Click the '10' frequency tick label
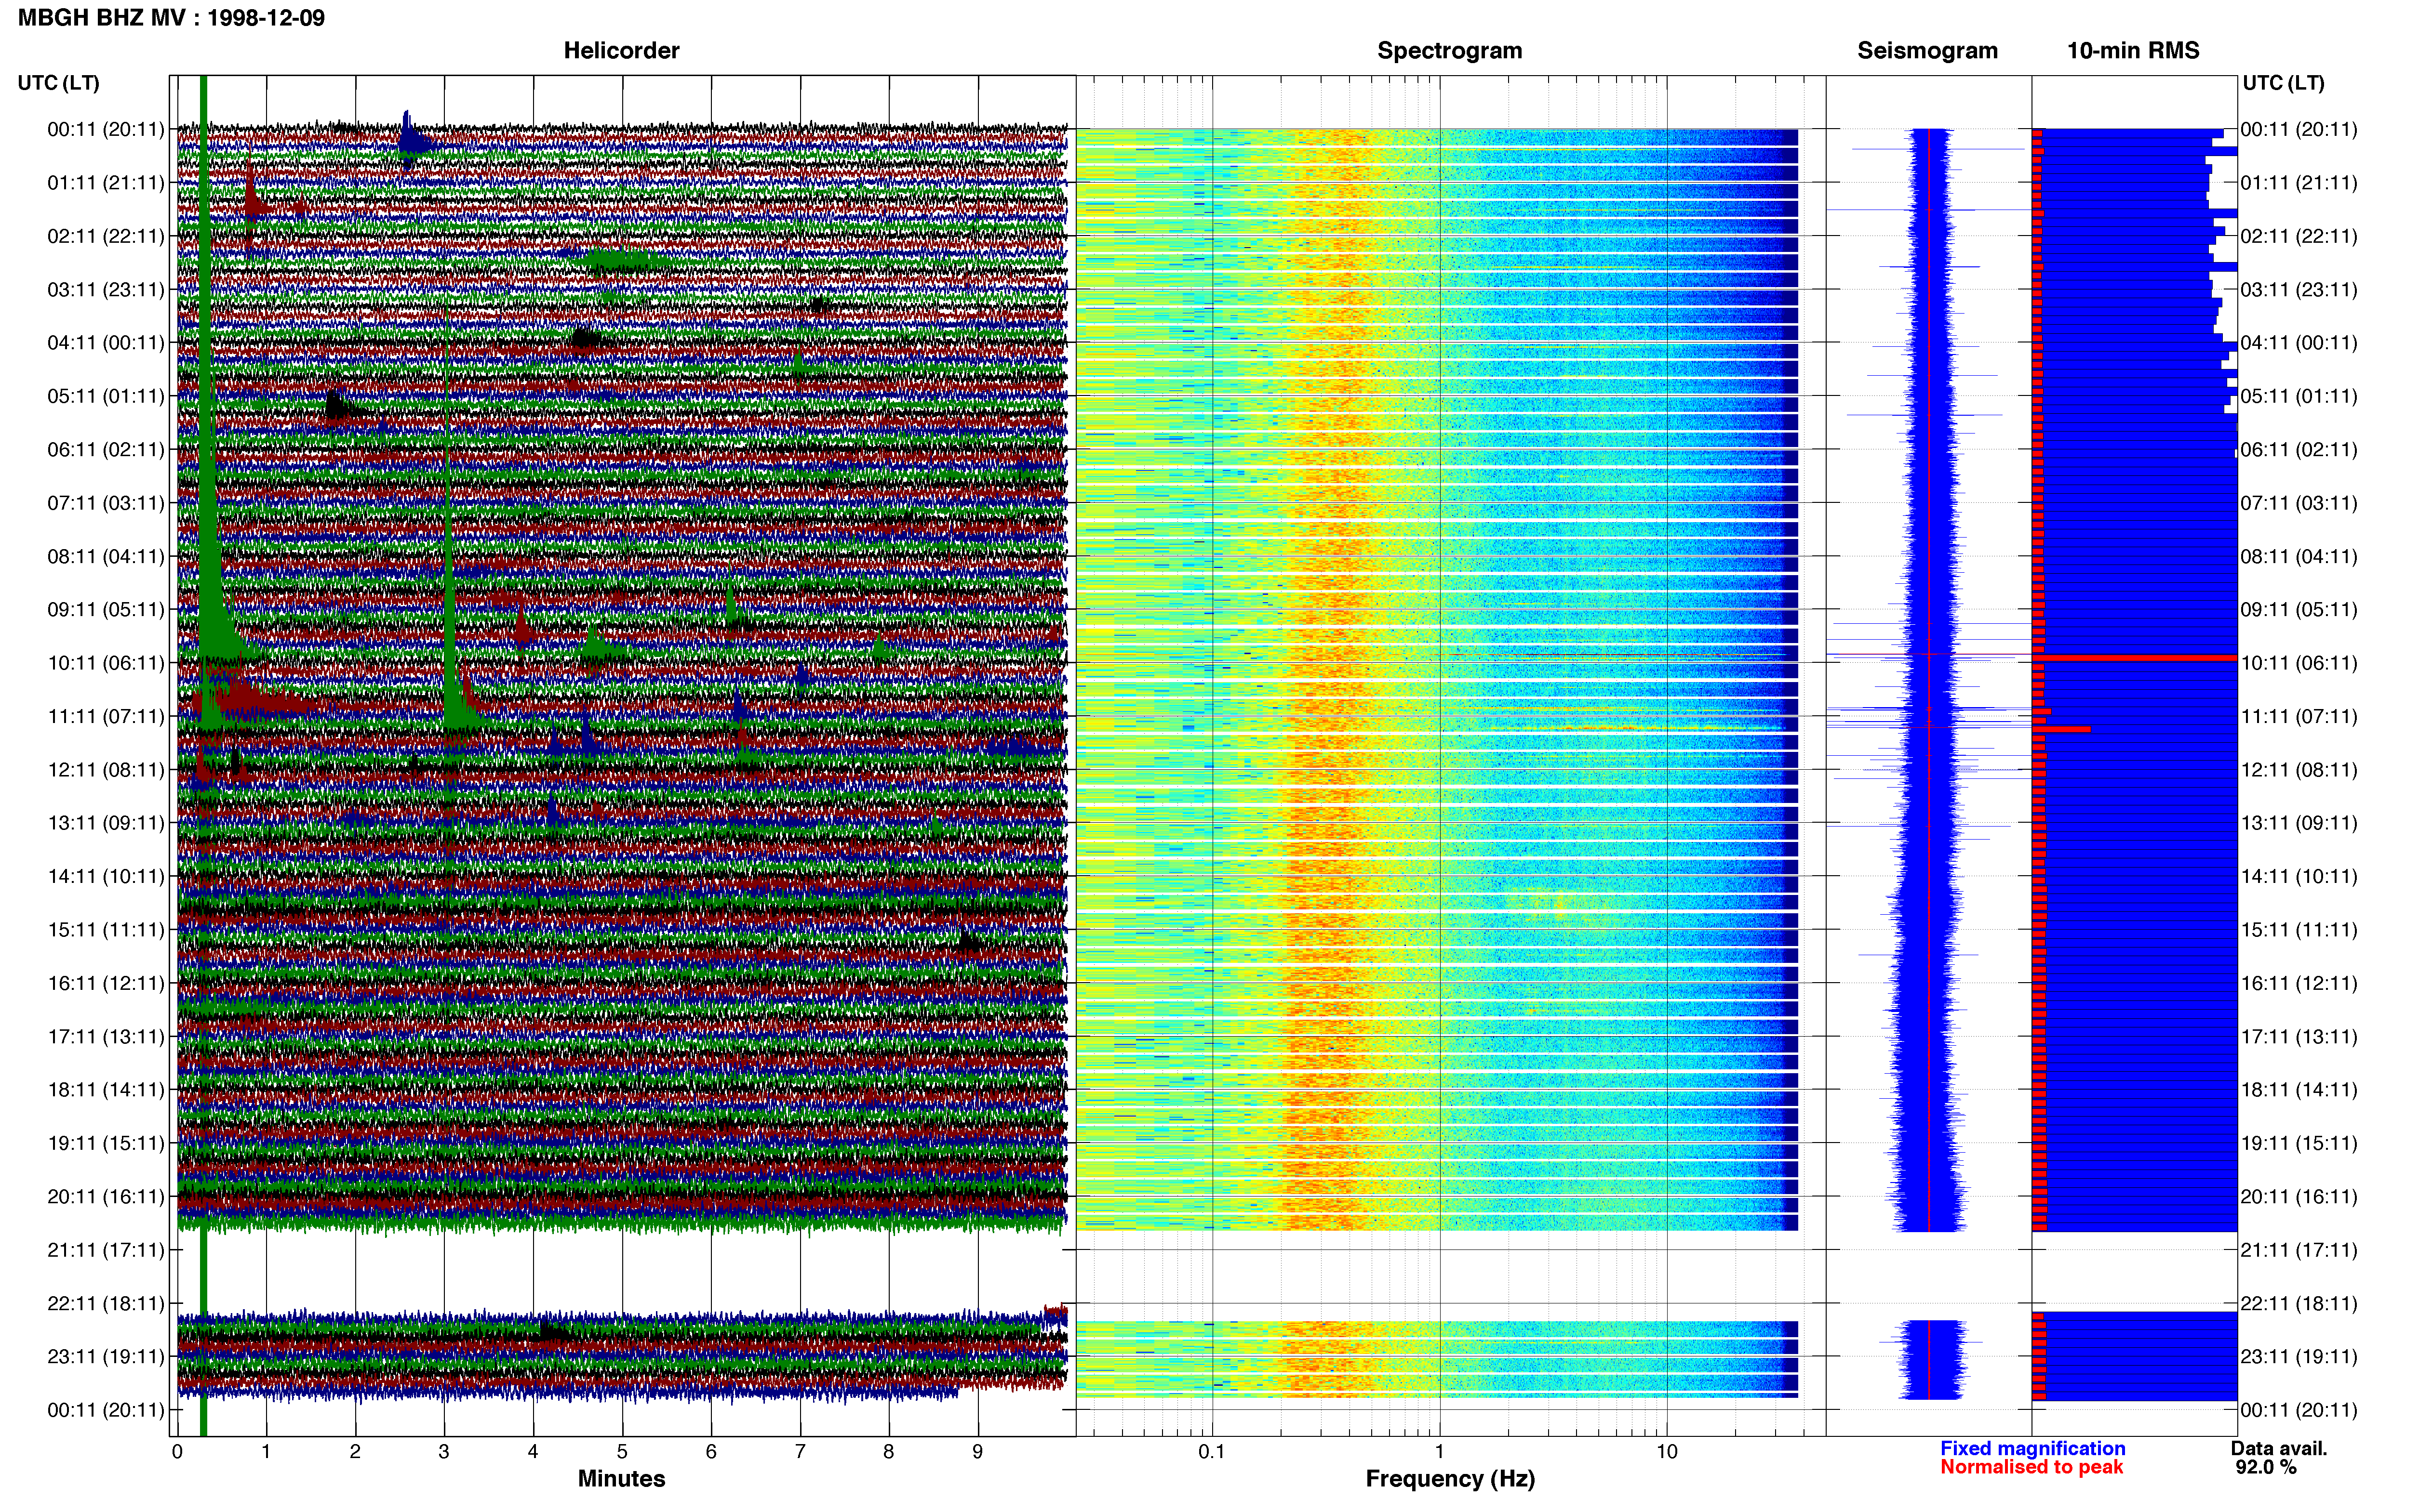The image size is (2419, 1512). (x=1667, y=1452)
